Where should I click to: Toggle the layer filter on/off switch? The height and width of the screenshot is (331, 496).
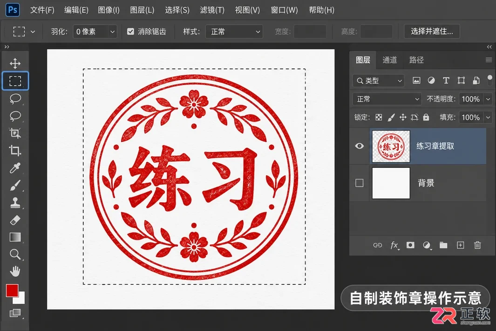pos(489,80)
